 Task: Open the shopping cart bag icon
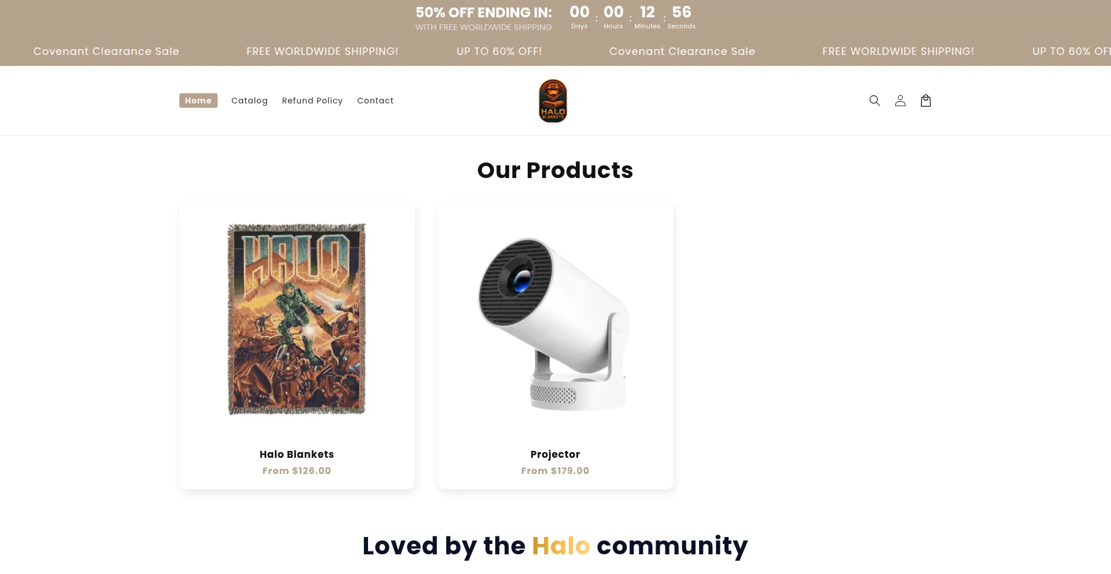[925, 101]
